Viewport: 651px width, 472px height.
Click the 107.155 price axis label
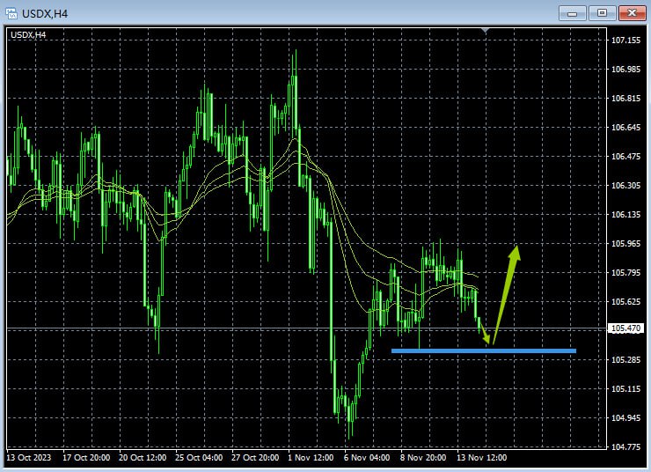625,41
